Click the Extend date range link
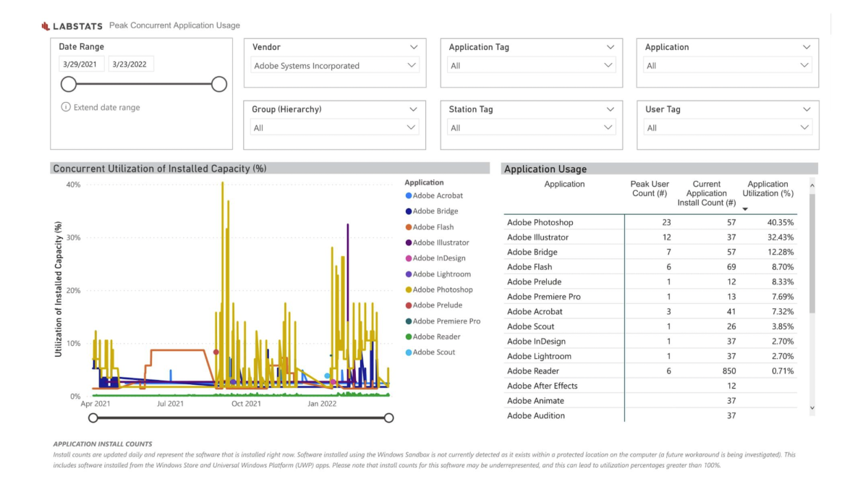Image resolution: width=868 pixels, height=487 pixels. 106,107
